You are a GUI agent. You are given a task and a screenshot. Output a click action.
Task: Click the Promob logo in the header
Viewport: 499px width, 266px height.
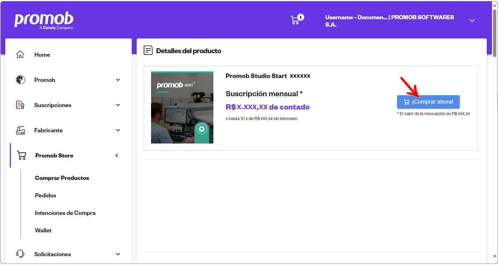44,21
